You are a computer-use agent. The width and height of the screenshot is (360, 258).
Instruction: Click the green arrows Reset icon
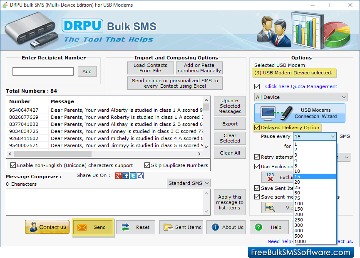pos(125,227)
